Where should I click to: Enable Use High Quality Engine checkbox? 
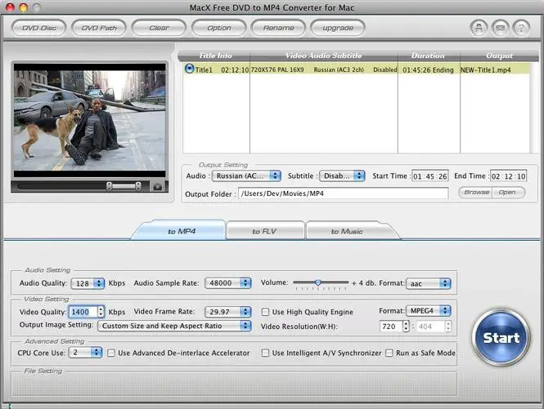[265, 312]
